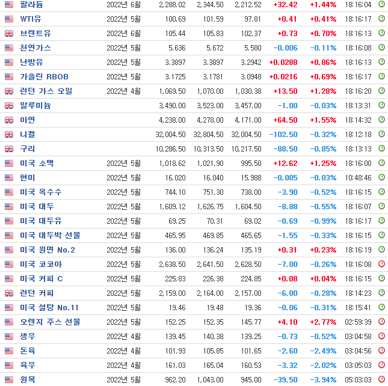Viewport: 388px width, 386px height.
Task: Open the 아연 commodity link
Action: click(x=28, y=120)
